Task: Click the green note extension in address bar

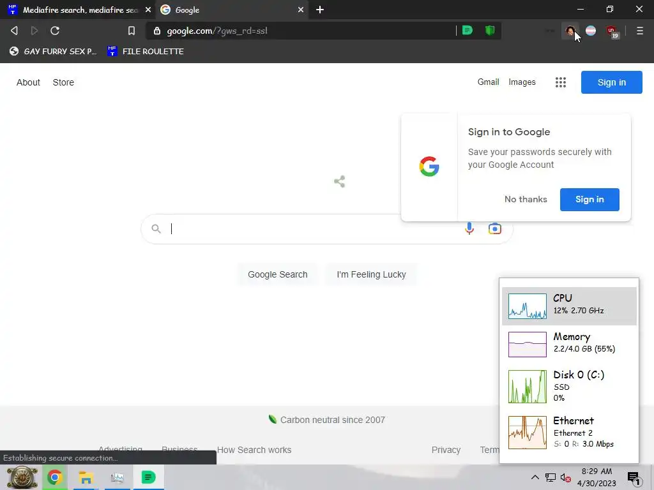Action: tap(468, 31)
